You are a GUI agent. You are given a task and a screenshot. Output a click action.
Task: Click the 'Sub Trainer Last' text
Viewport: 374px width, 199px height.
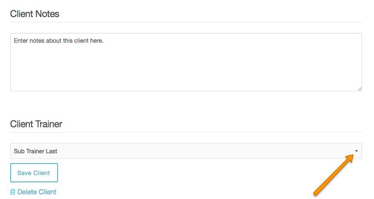(35, 151)
